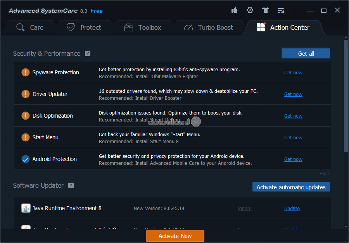The height and width of the screenshot is (243, 349).
Task: Update Java Runtime Environment 8
Action: (292, 208)
